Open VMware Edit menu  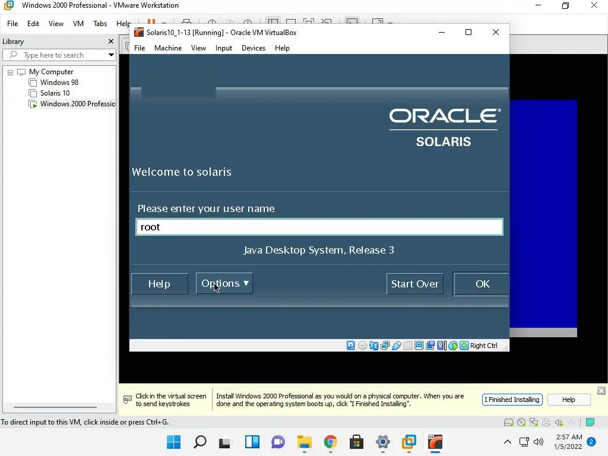pos(33,24)
